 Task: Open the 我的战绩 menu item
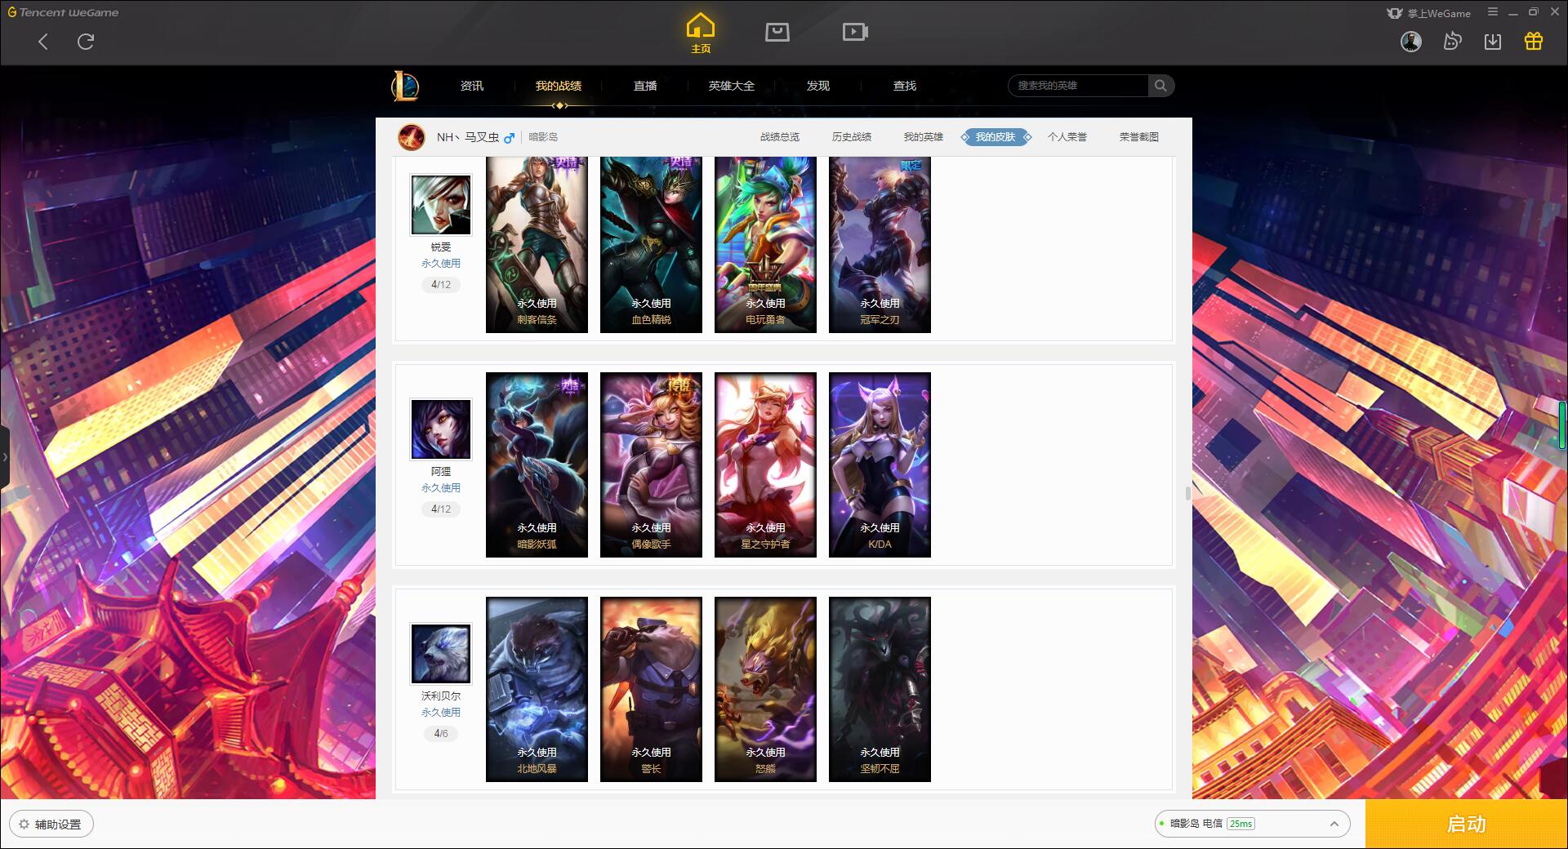coord(559,86)
